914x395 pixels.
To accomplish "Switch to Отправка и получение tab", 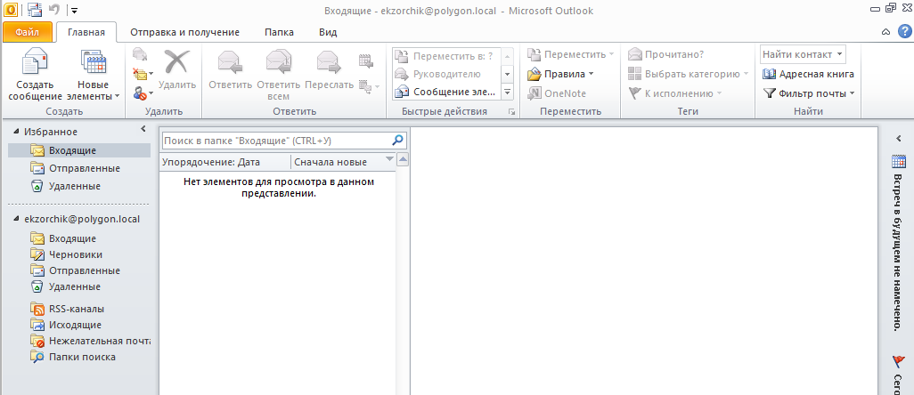I will coord(184,32).
